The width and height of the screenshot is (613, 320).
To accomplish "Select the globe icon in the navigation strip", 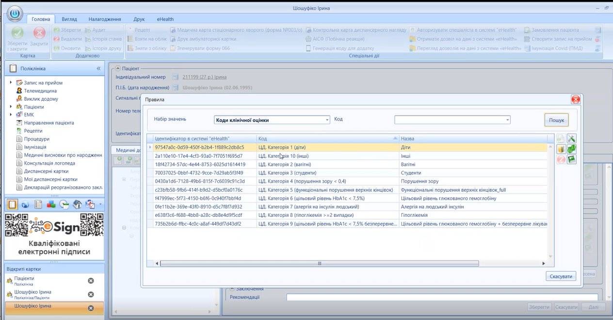I will point(25,205).
